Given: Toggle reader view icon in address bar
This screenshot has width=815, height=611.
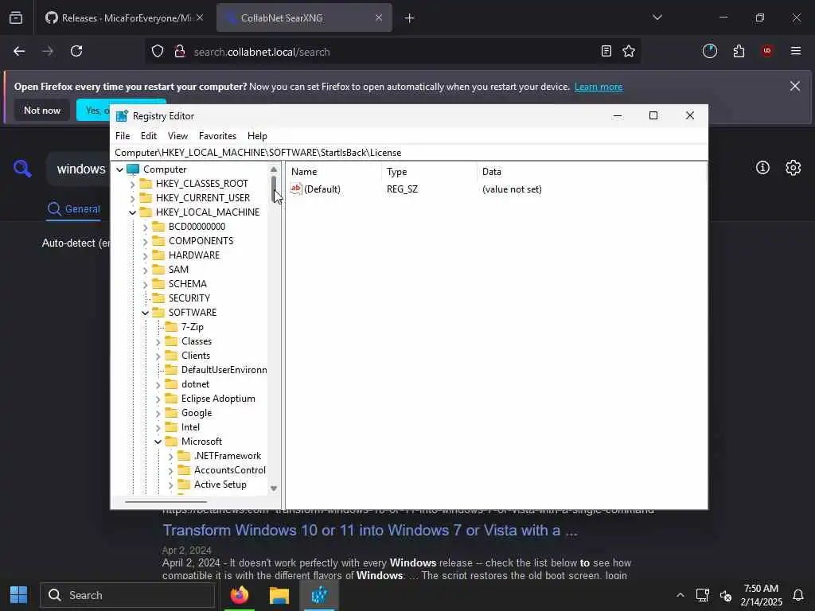Looking at the screenshot, I should tap(606, 51).
